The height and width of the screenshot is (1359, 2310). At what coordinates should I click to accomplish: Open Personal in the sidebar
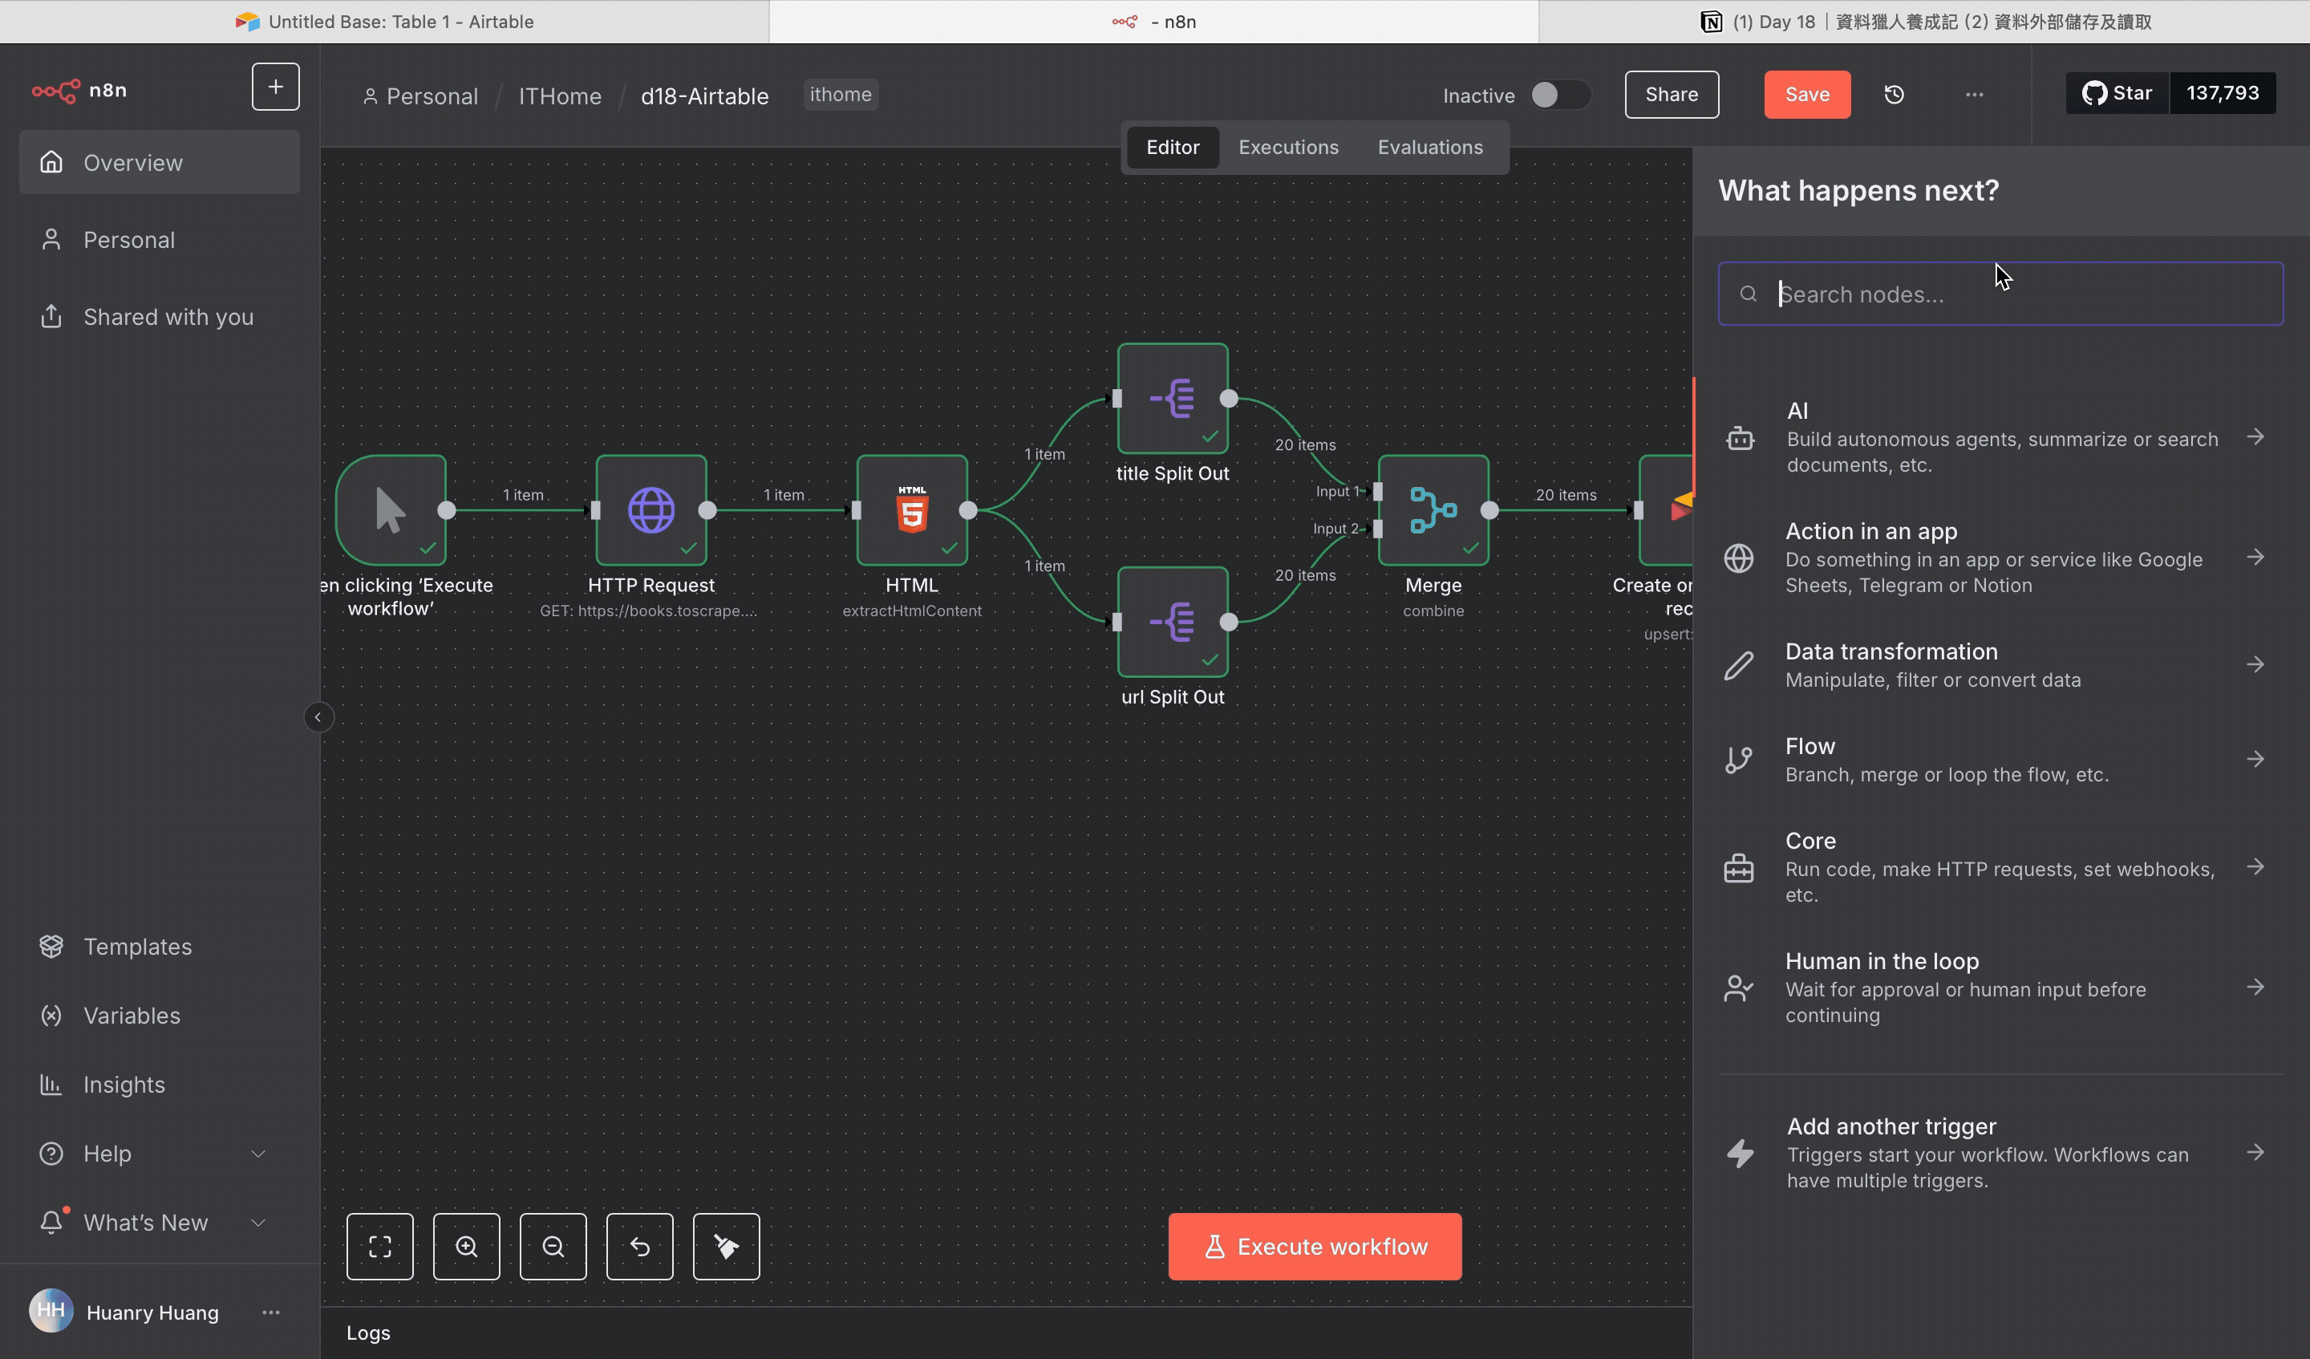pyautogui.click(x=160, y=239)
